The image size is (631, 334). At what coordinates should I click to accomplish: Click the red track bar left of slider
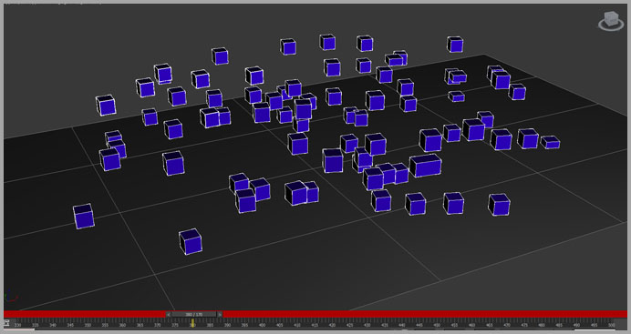click(85, 314)
